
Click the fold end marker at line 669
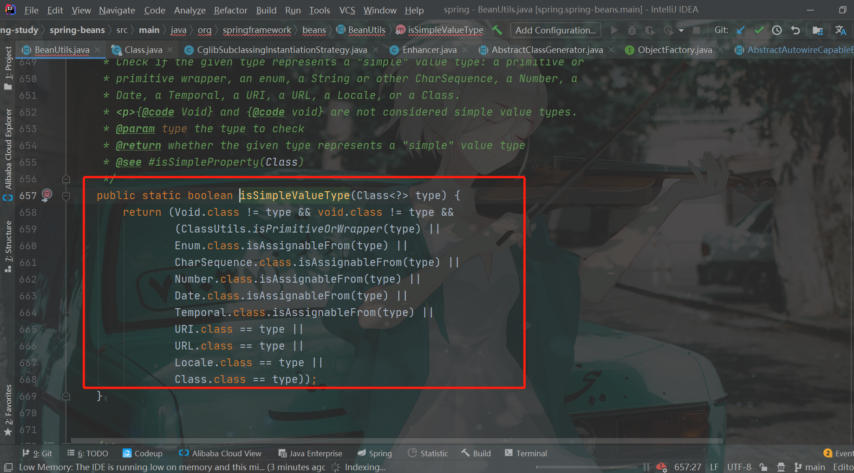click(x=66, y=396)
